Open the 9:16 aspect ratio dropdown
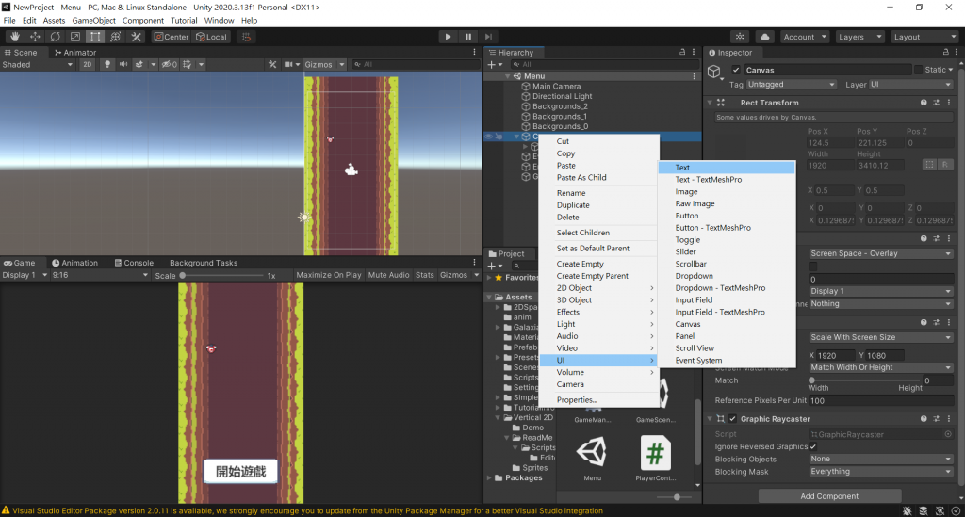This screenshot has width=965, height=517. coord(100,275)
